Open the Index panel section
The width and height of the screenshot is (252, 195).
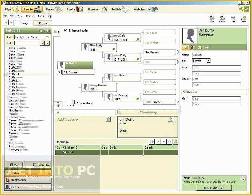pos(28,173)
